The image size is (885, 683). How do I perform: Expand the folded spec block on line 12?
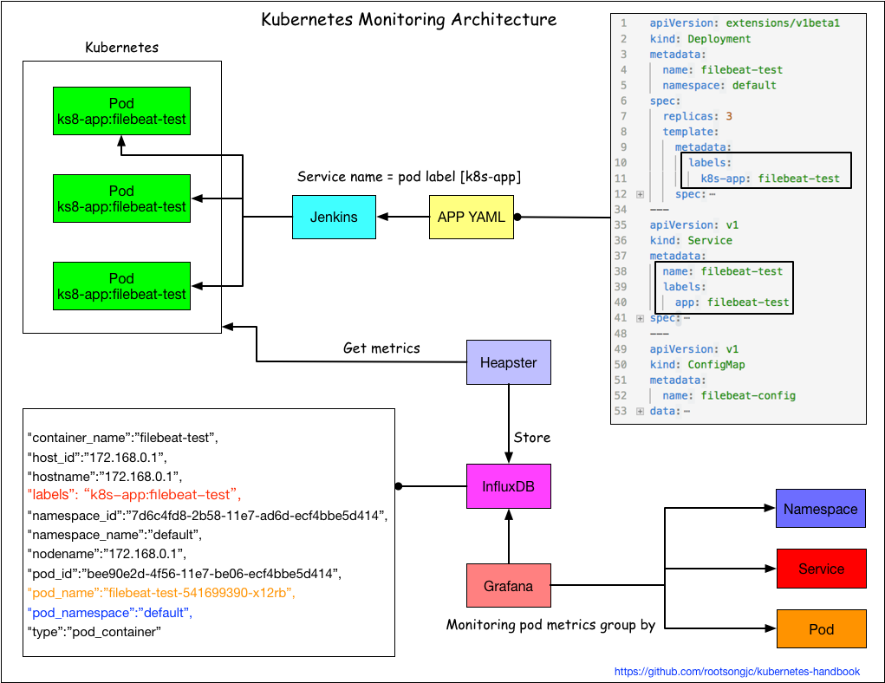641,194
